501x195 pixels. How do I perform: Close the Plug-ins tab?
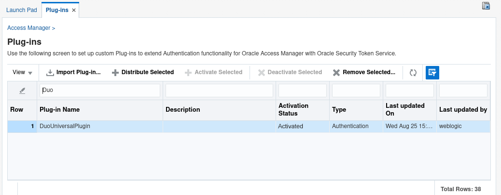(74, 10)
